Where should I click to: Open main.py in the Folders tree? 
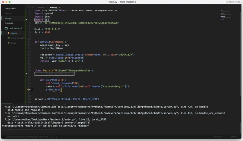pos(14,33)
